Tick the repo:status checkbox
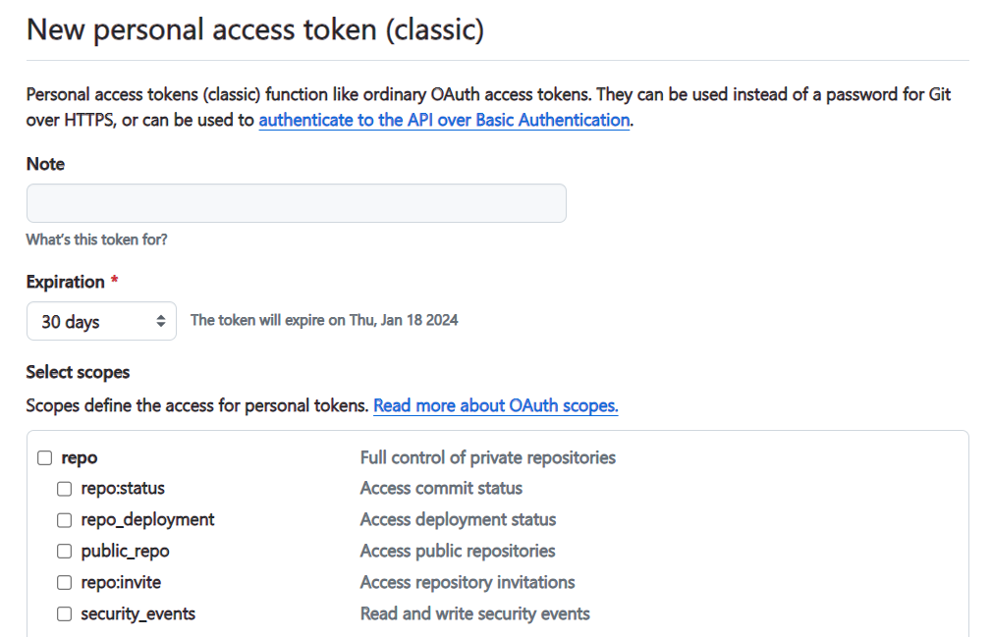Viewport: 991px width, 637px height. click(64, 489)
